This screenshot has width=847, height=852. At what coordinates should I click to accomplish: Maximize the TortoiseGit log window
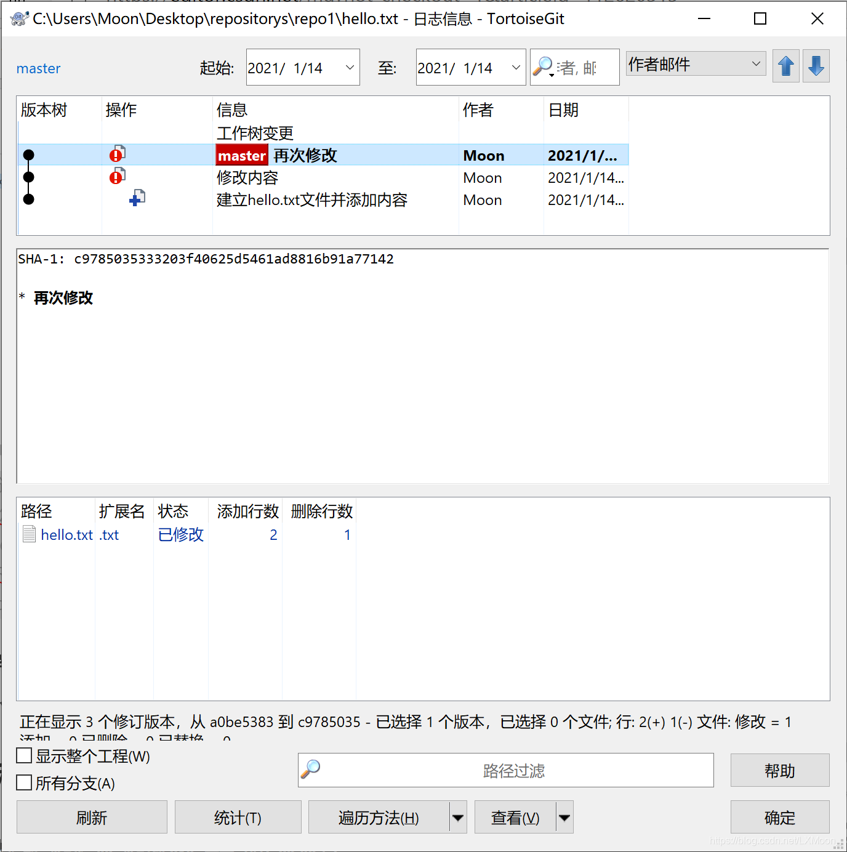(760, 18)
